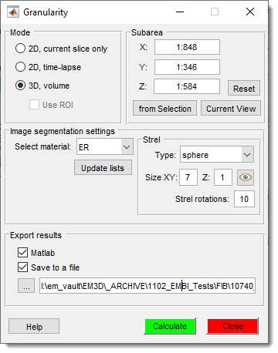Click the Reset subarea button
This screenshot has width=278, height=353.
(x=244, y=88)
